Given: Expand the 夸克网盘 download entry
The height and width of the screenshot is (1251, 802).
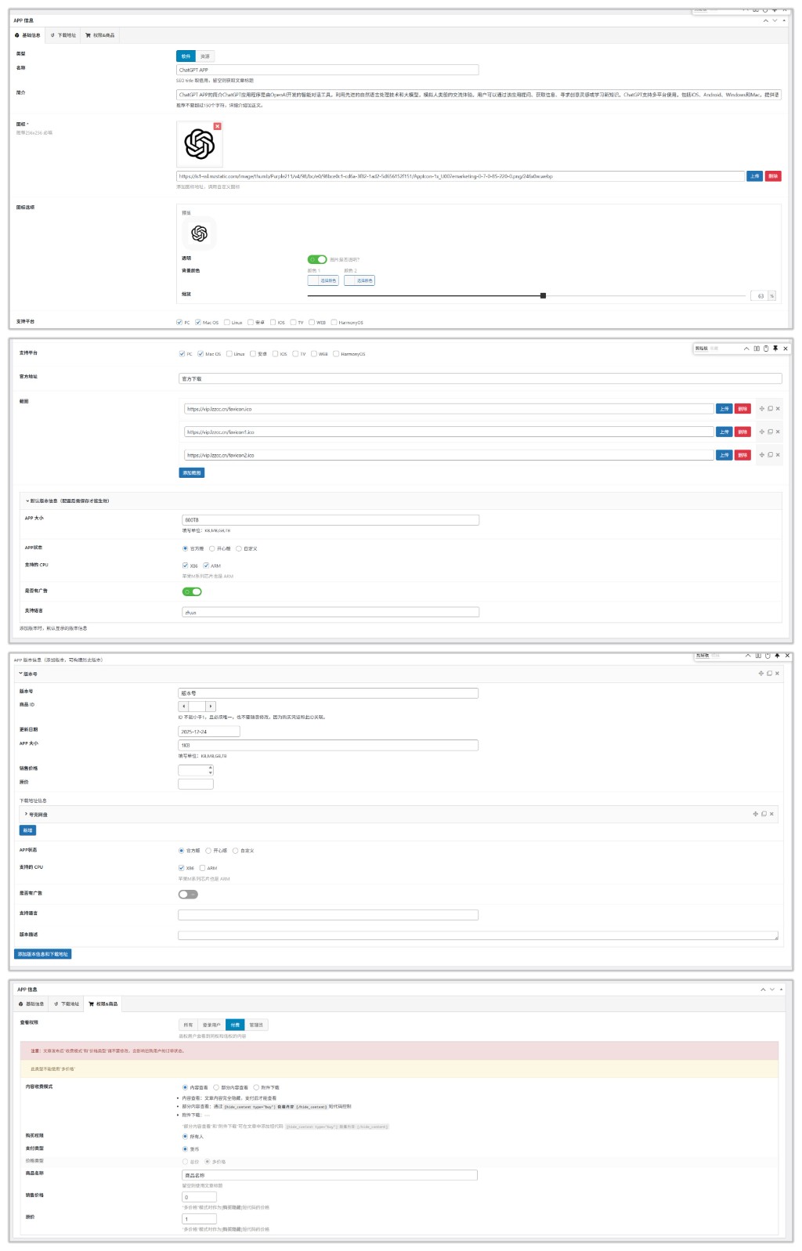Looking at the screenshot, I should coord(26,815).
